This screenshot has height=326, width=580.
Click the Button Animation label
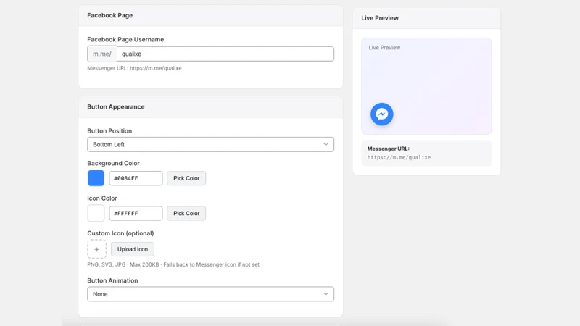pyautogui.click(x=112, y=280)
